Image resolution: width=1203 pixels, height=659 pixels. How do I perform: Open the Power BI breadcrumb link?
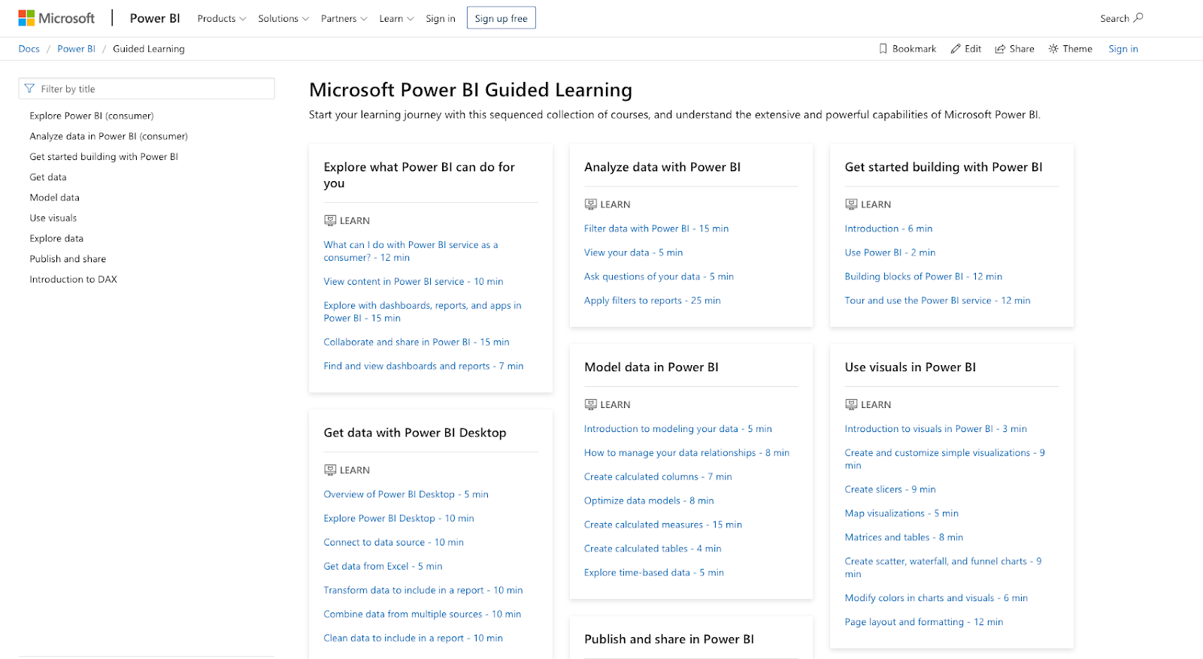[77, 49]
